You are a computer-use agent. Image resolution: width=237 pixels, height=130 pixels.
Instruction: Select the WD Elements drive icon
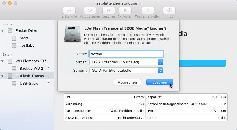[x=10, y=61]
